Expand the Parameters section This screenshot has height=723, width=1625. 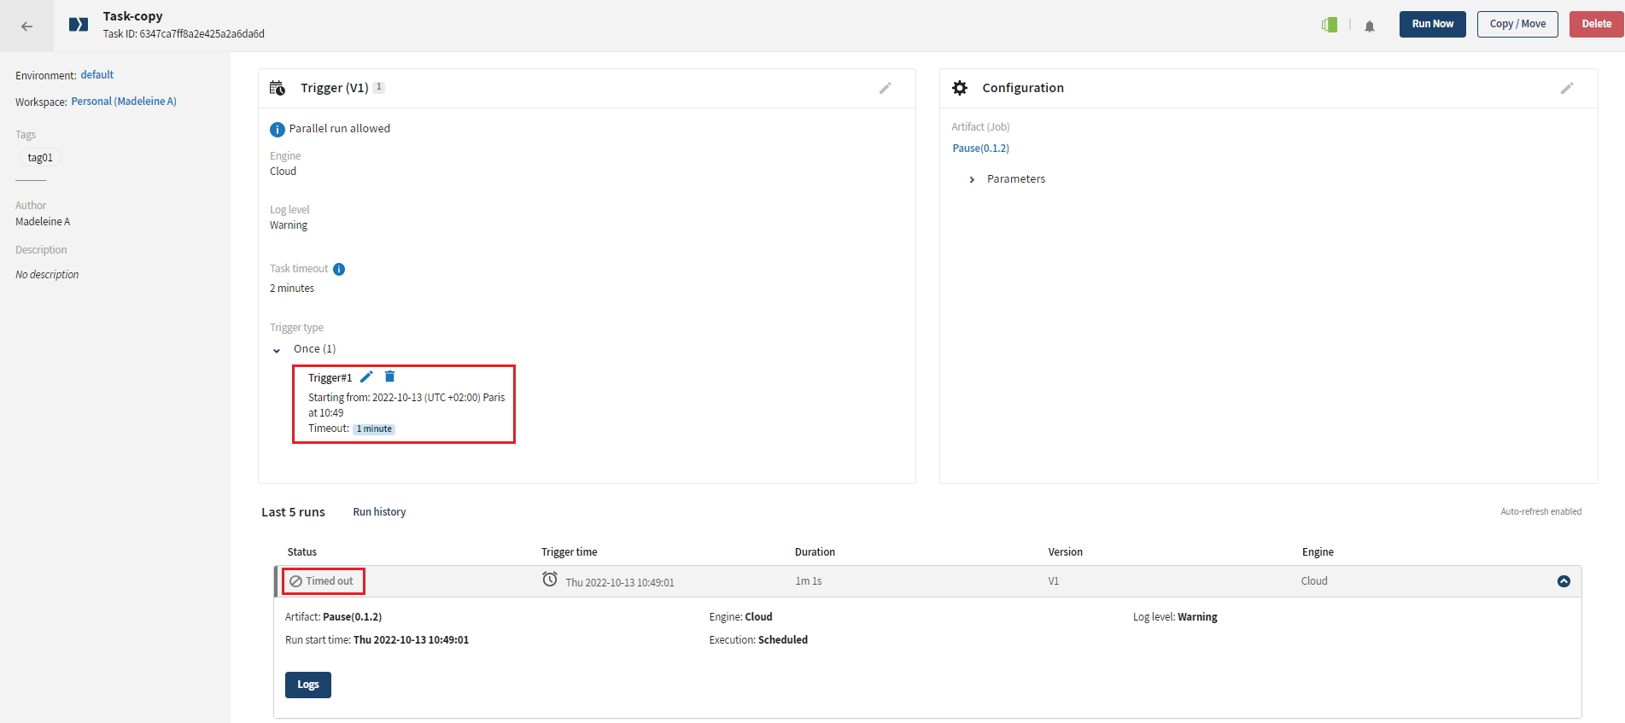[x=972, y=179]
